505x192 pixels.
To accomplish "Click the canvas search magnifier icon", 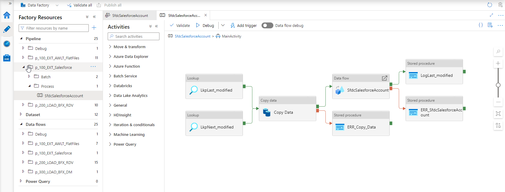I will (498, 51).
